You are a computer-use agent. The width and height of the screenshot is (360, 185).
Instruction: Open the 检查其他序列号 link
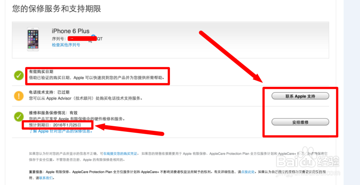[66, 45]
